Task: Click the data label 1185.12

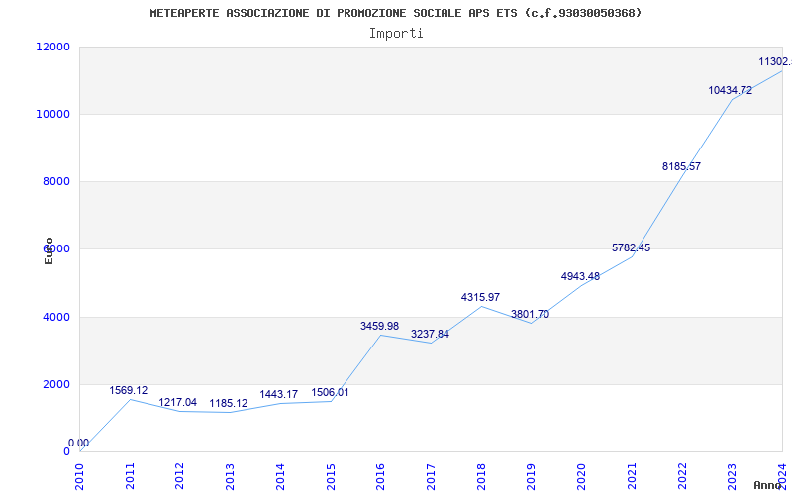Action: tap(229, 404)
